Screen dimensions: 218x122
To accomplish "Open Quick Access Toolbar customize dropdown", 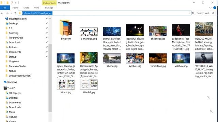I will [x=16, y=3].
